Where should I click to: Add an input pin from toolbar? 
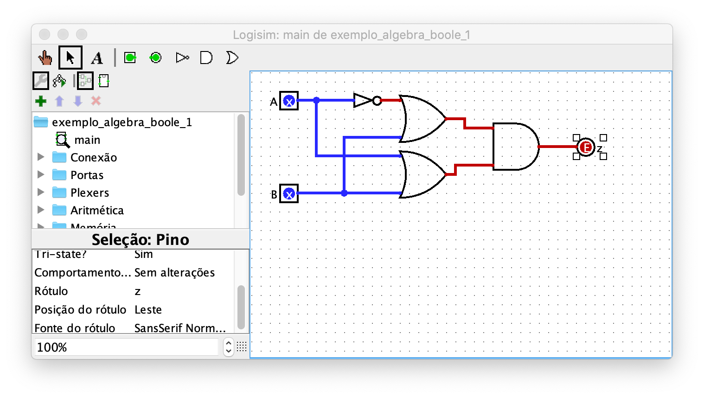[130, 58]
